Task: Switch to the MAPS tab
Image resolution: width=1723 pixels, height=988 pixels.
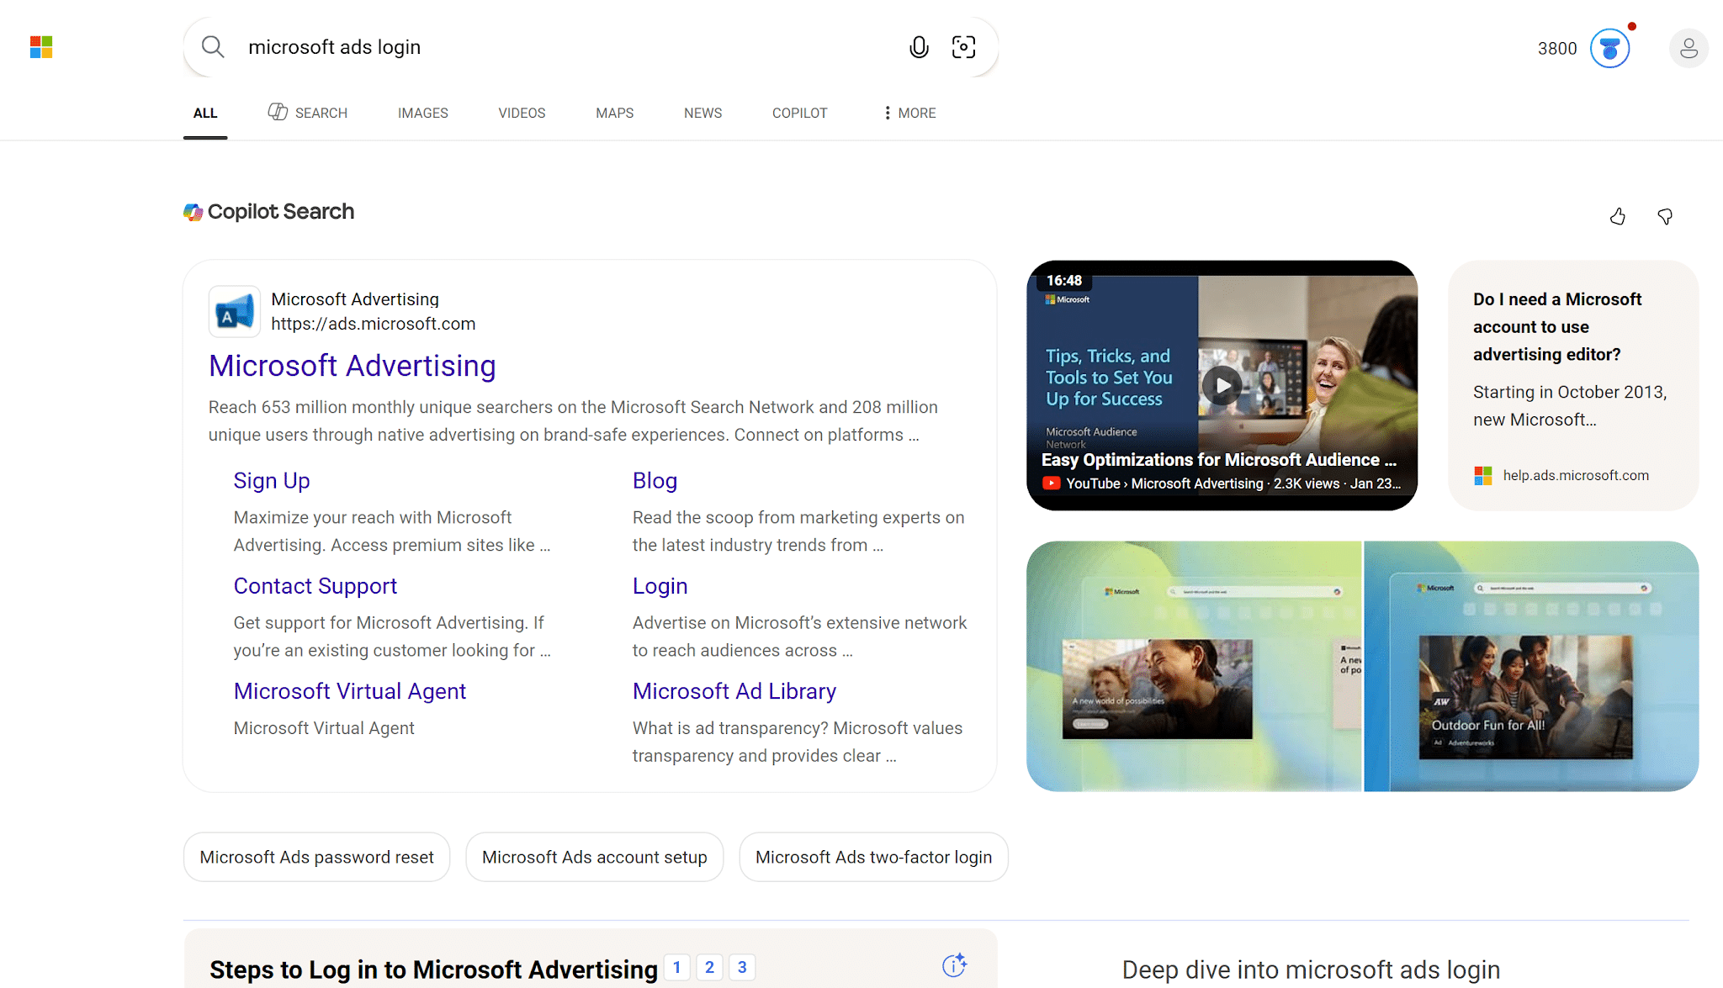Action: 615,113
